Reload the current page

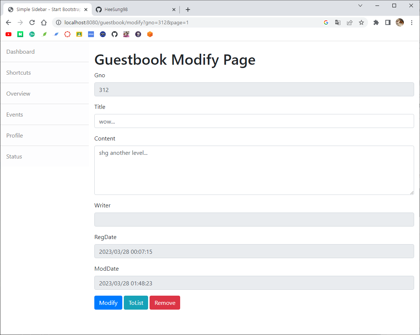point(32,22)
